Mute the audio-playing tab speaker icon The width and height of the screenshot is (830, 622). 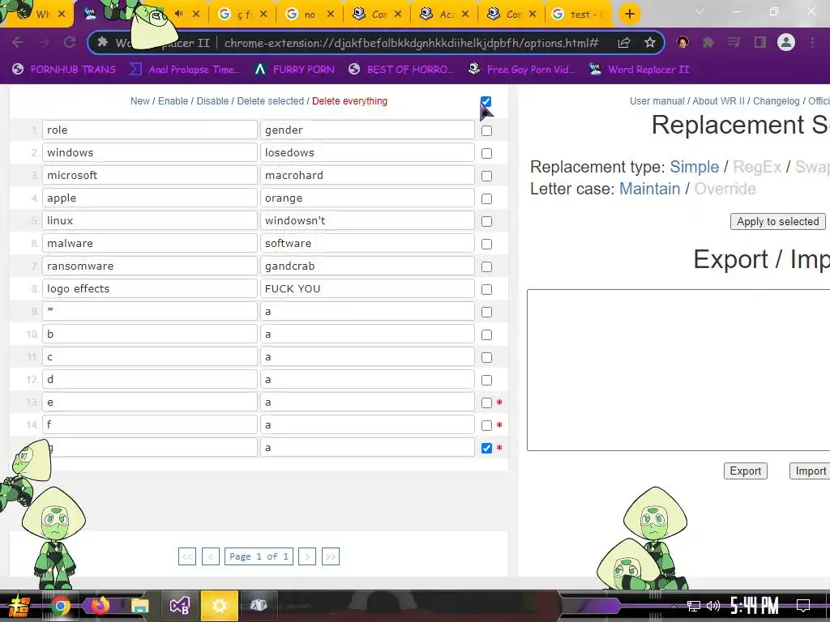click(179, 14)
